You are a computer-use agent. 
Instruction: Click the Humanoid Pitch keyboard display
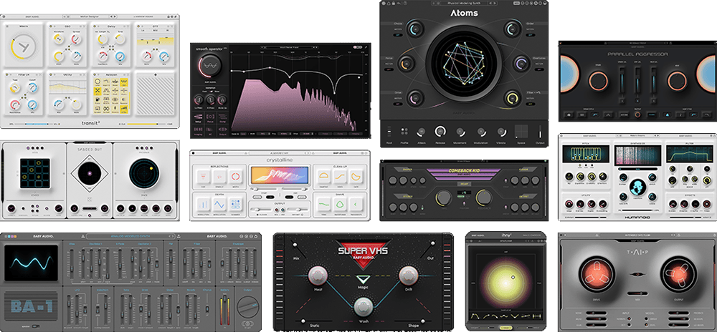coord(587,154)
